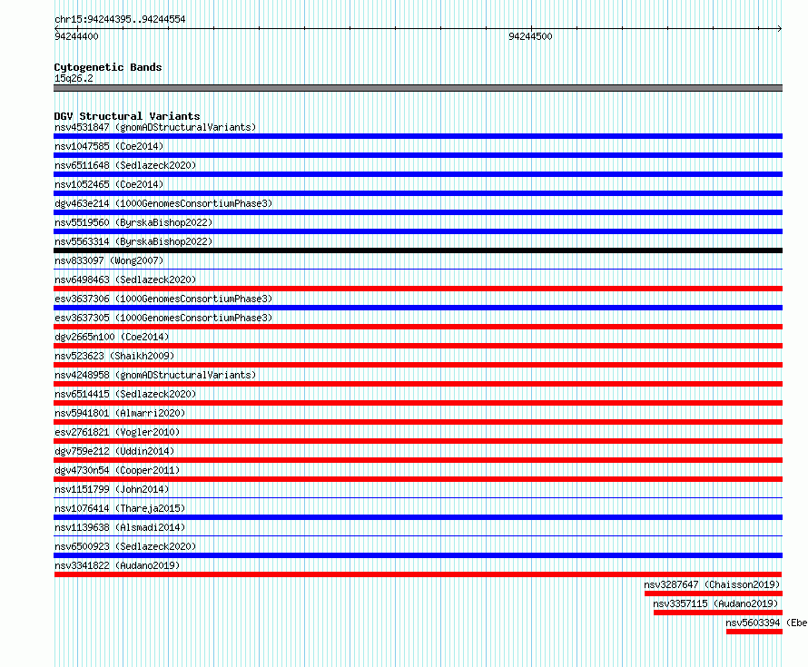Click the nsv4531847 (gnomADStructuralVariants) label
This screenshot has height=667, width=808.
155,127
